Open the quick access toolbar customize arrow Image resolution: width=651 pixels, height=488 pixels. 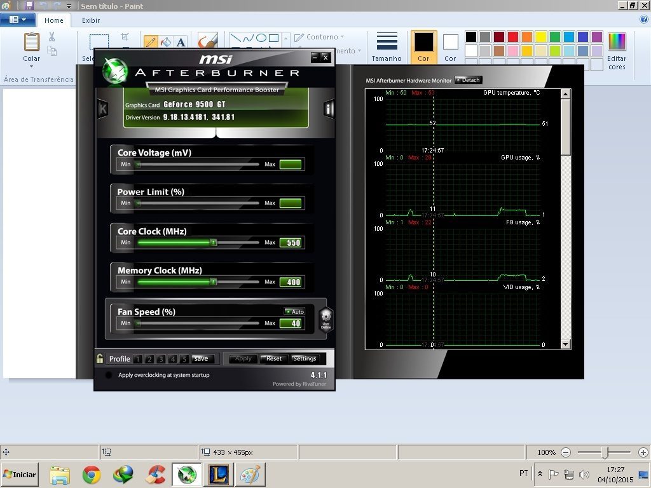(x=69, y=6)
